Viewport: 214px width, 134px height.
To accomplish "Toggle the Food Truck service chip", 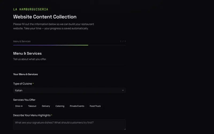I will pos(95,106).
